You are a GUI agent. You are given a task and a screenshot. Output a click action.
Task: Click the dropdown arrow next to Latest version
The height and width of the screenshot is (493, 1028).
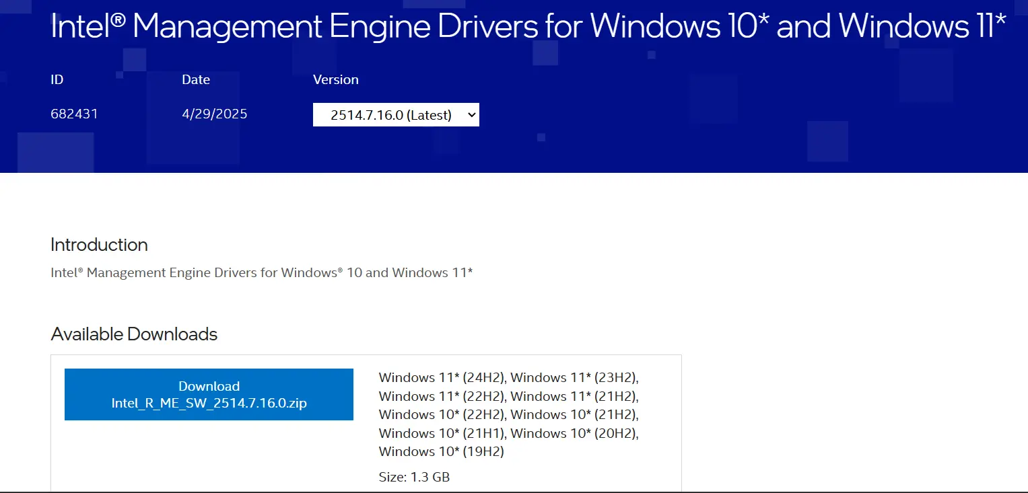point(469,114)
